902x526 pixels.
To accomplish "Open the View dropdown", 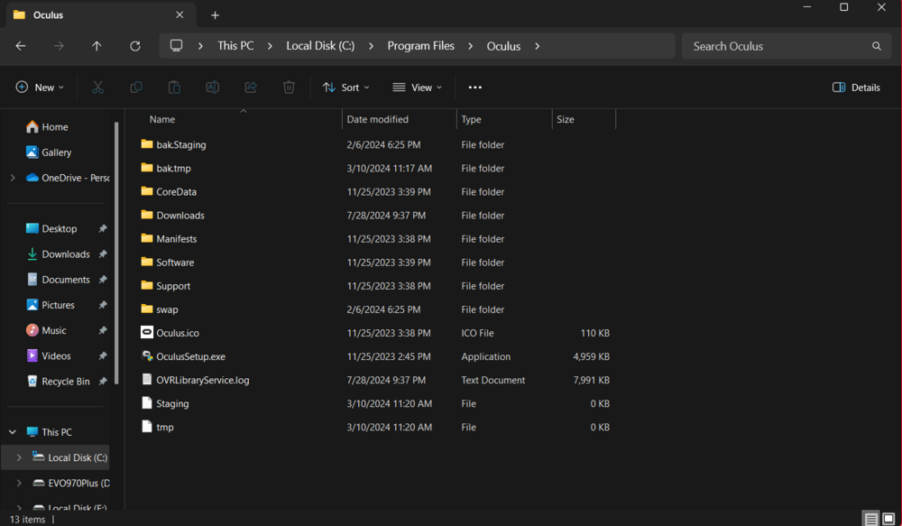I will [417, 87].
